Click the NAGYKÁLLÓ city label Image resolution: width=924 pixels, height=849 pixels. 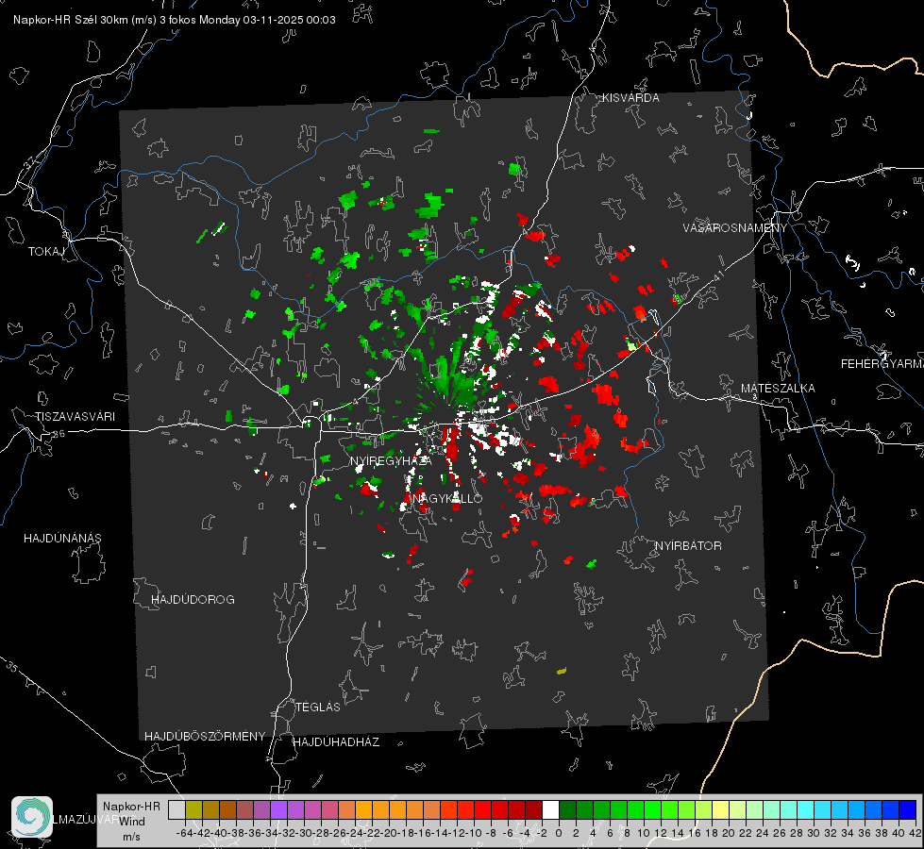(x=446, y=498)
